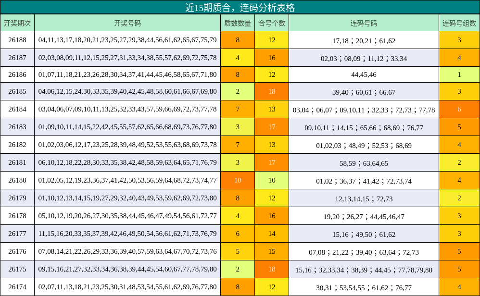480x296 pixels.
Task: Click the winning numbers of period 26186
Action: [x=127, y=74]
